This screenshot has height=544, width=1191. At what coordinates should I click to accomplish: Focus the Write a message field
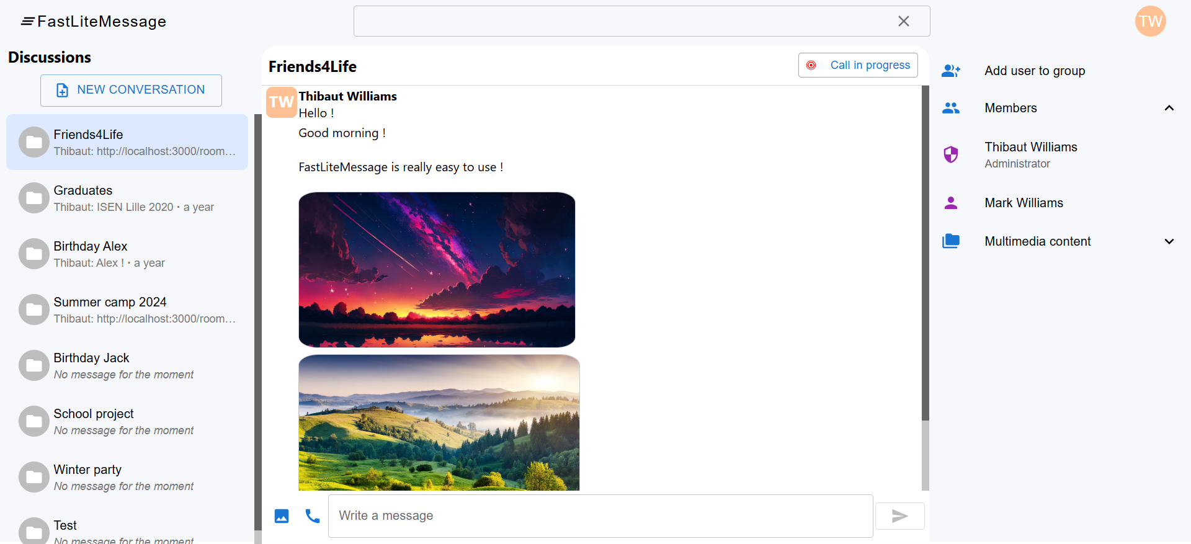coord(600,516)
